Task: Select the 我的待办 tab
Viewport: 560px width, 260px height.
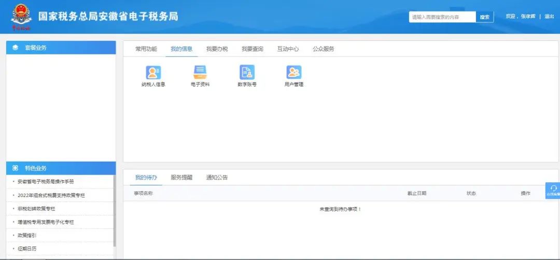Action: (x=146, y=177)
